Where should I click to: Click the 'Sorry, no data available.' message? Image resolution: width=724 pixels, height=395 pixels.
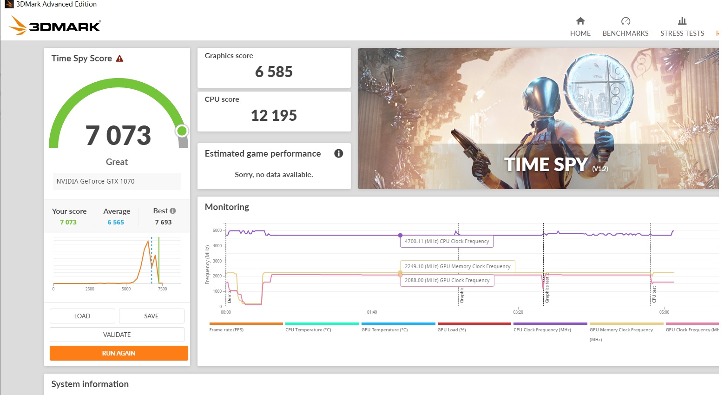coord(274,175)
